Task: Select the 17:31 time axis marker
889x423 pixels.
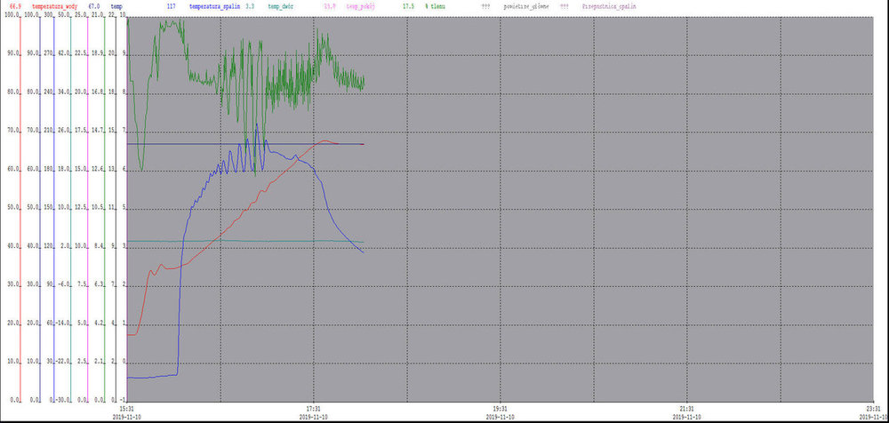Action: (312, 410)
